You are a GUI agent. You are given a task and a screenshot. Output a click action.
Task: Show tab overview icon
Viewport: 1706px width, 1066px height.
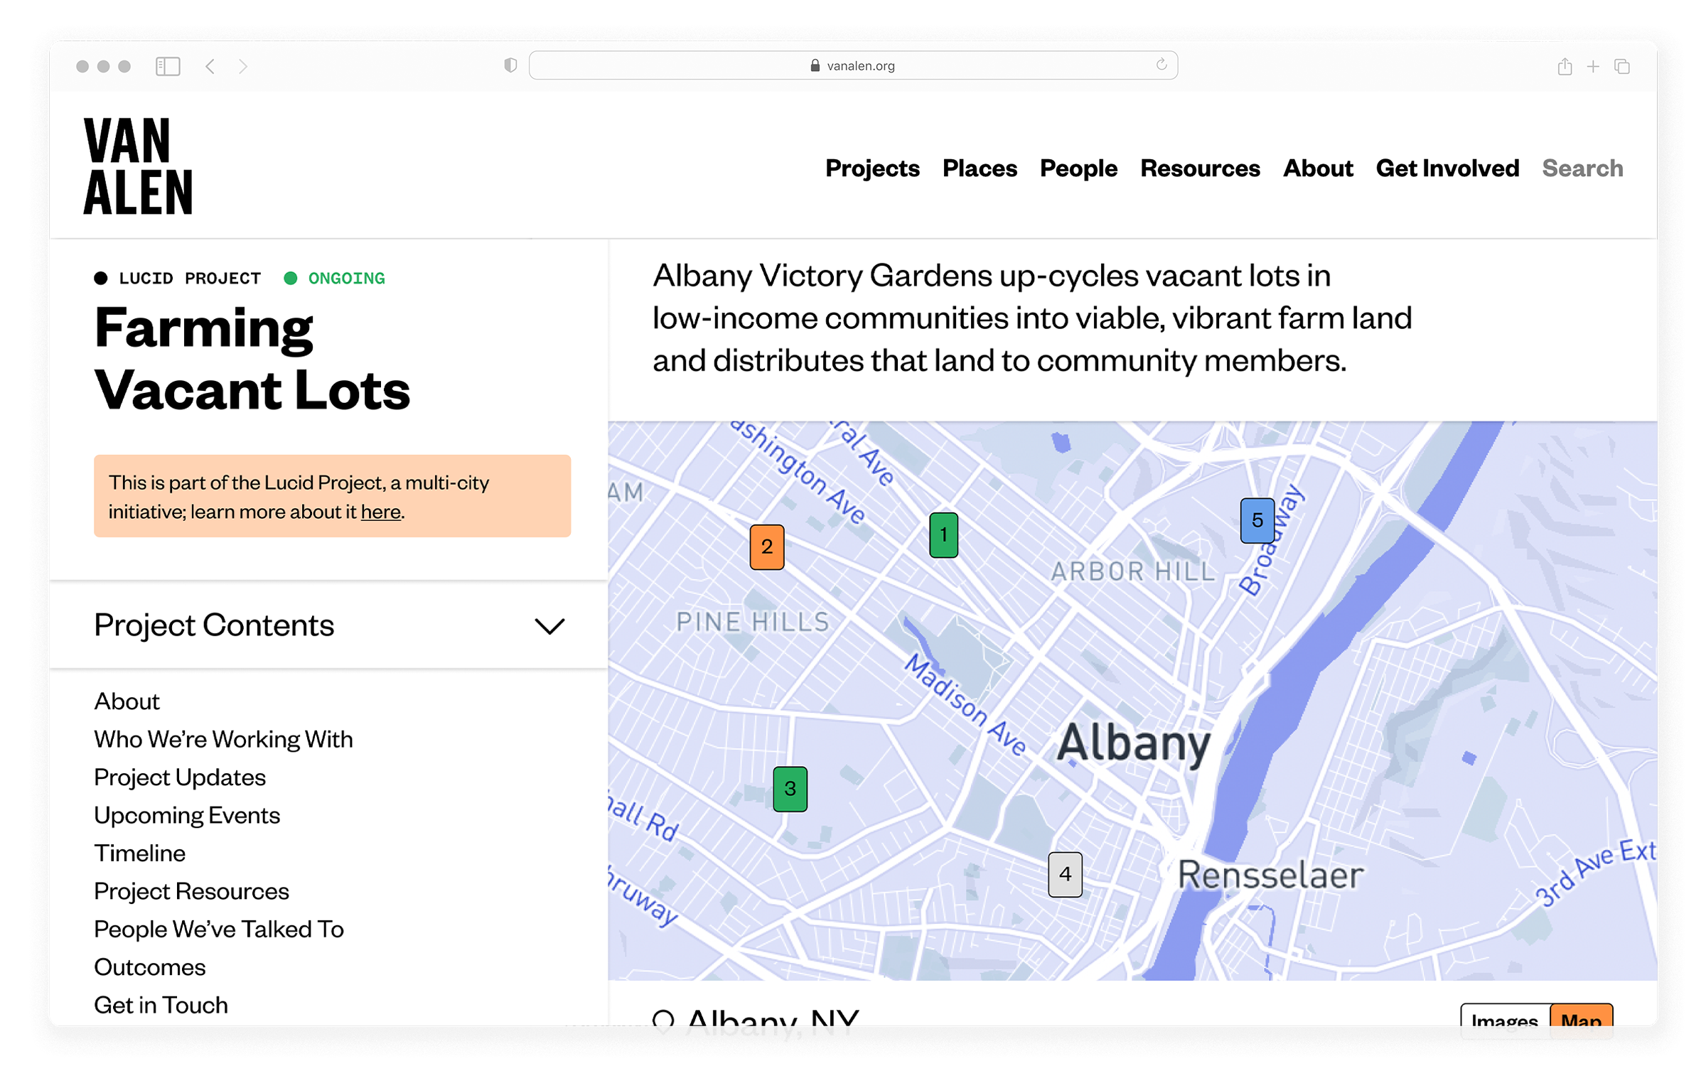[x=1622, y=66]
